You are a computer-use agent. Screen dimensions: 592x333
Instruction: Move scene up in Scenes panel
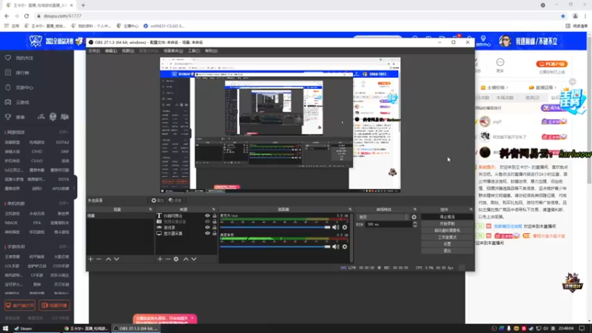[x=108, y=259]
